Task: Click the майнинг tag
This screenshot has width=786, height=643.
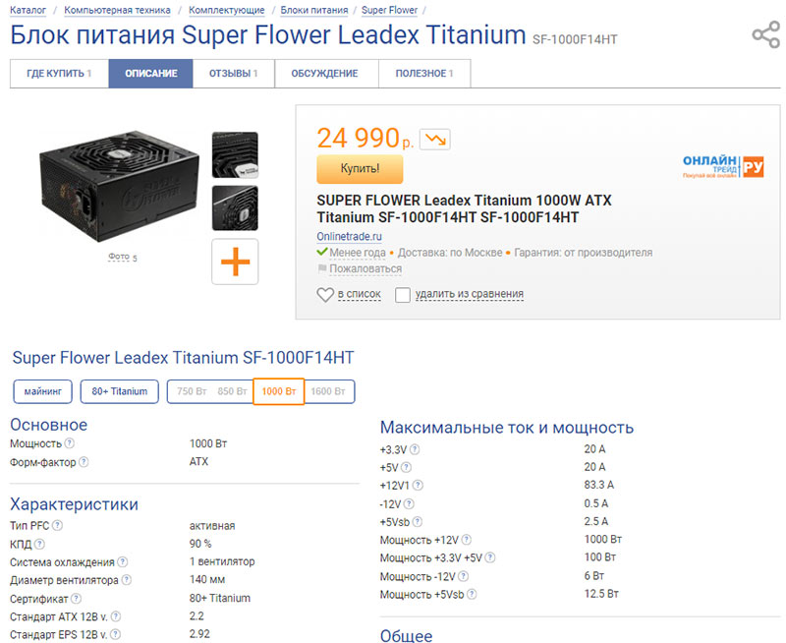Action: point(43,391)
